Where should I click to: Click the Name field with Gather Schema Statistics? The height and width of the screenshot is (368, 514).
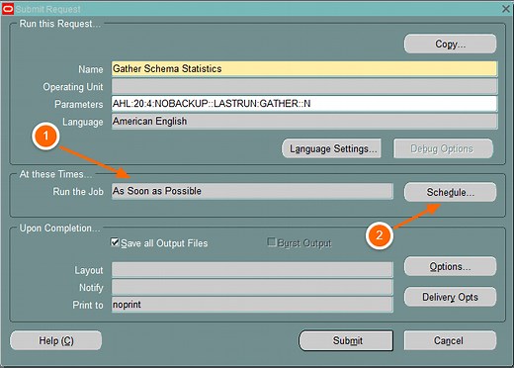pos(304,68)
